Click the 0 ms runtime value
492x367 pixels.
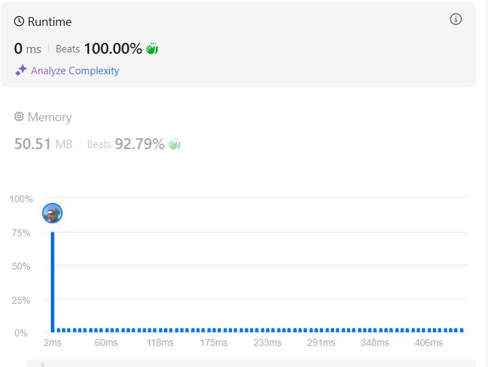click(x=28, y=48)
